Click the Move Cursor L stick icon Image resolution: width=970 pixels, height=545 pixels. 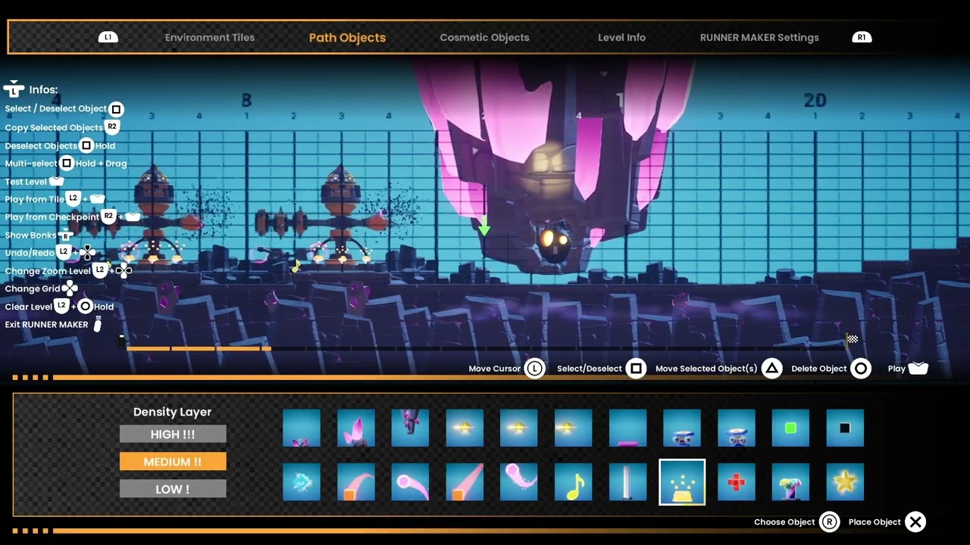535,369
